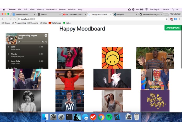
Task: Switch to the reesdraminski GitHub tab
Action: coord(151,14)
